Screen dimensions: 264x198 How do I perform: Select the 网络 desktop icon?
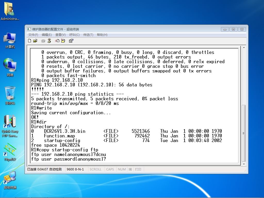[10, 67]
